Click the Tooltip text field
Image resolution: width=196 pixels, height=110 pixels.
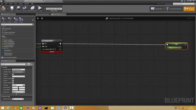point(18,76)
